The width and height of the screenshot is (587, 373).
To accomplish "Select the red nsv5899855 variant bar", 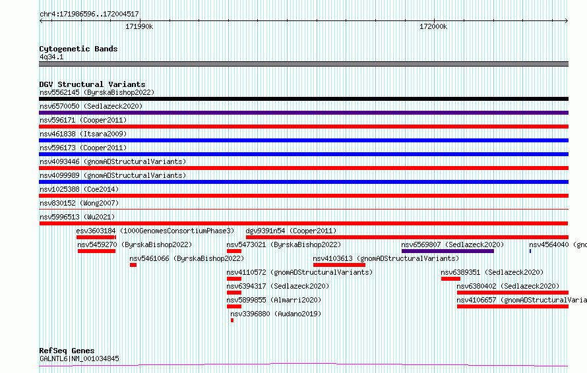I will coord(234,306).
